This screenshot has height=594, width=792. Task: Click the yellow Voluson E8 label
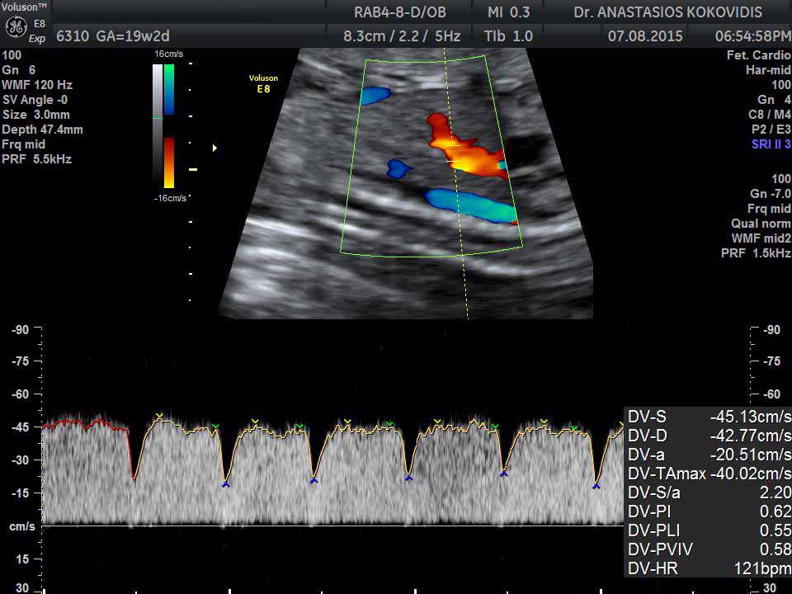263,83
